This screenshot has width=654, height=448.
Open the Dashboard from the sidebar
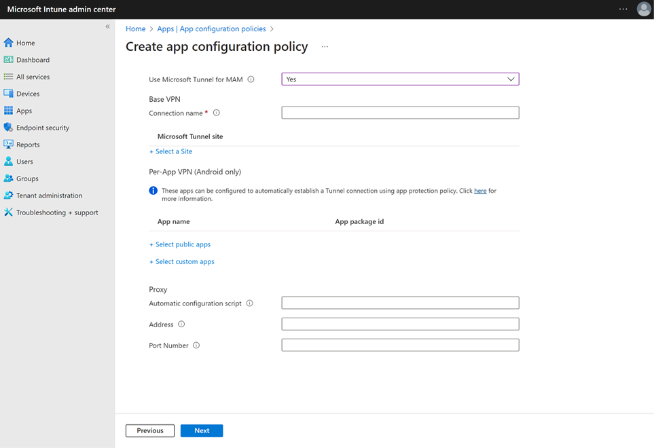pos(33,59)
